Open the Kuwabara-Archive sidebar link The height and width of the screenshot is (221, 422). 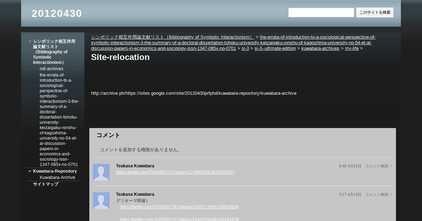(x=57, y=178)
